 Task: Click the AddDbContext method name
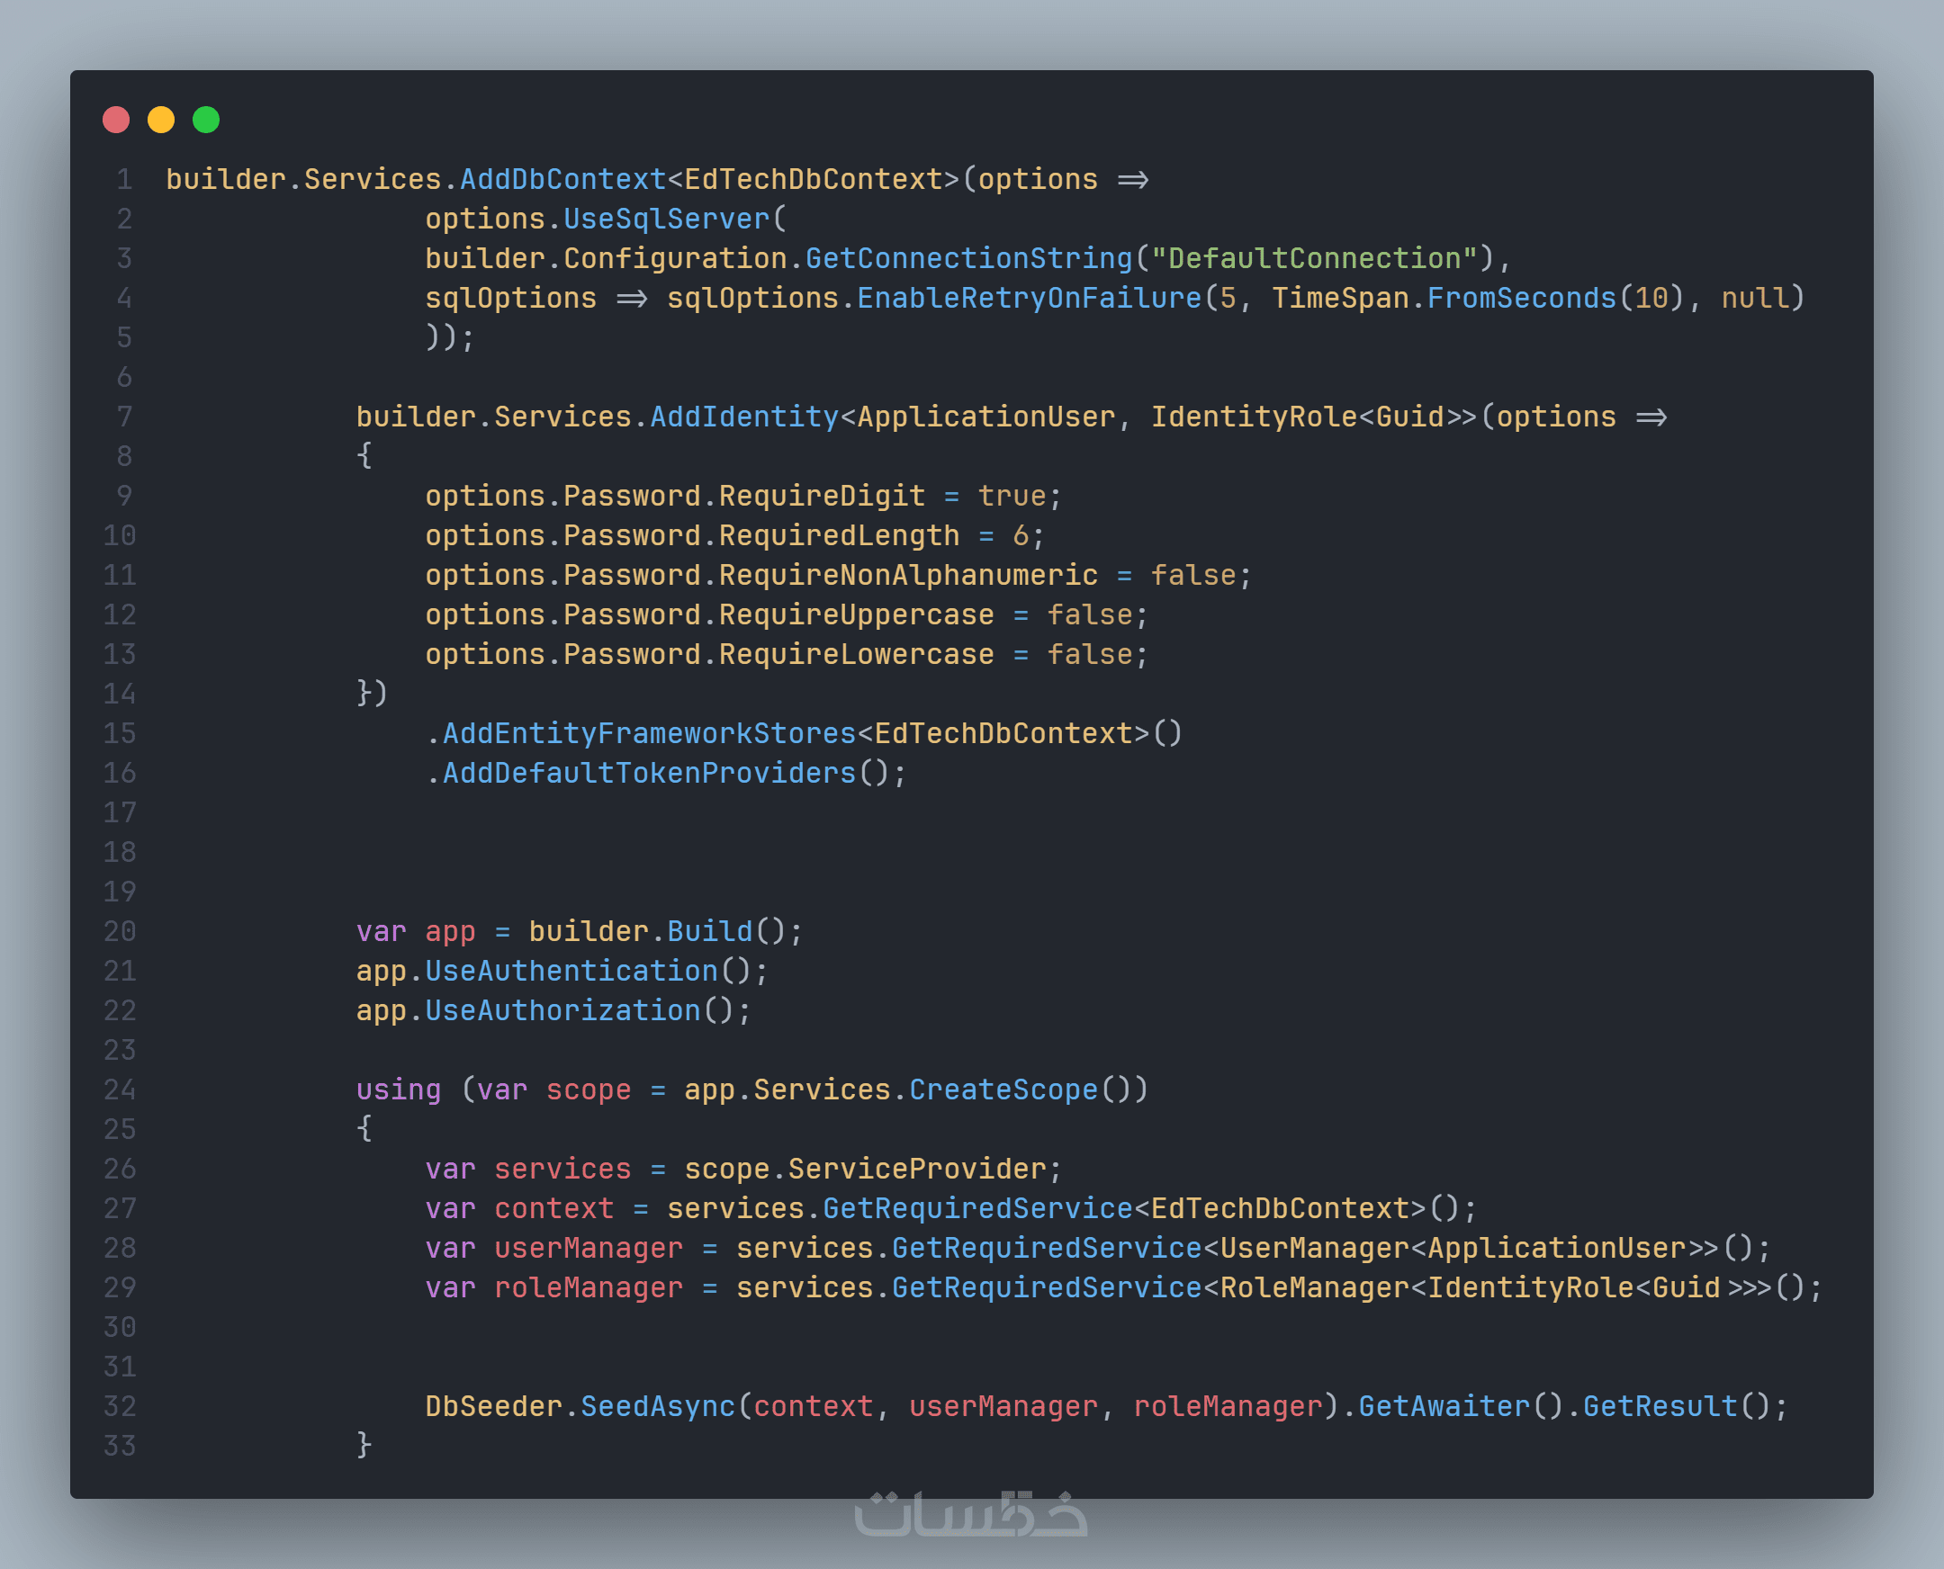pos(562,179)
